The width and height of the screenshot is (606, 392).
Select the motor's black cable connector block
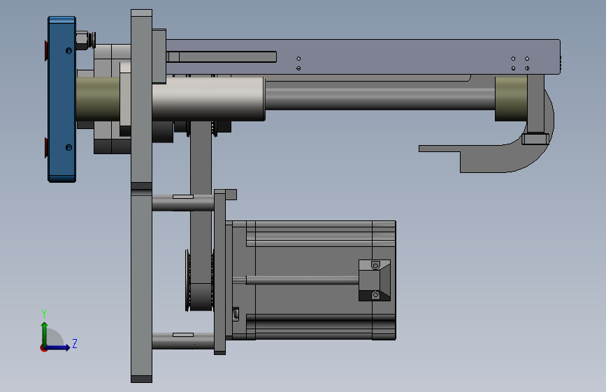(375, 280)
